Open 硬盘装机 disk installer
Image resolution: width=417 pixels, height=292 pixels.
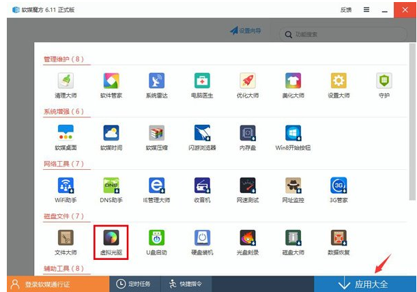[x=202, y=242]
